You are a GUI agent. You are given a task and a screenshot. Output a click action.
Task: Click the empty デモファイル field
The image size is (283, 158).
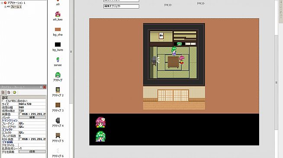coord(32,145)
